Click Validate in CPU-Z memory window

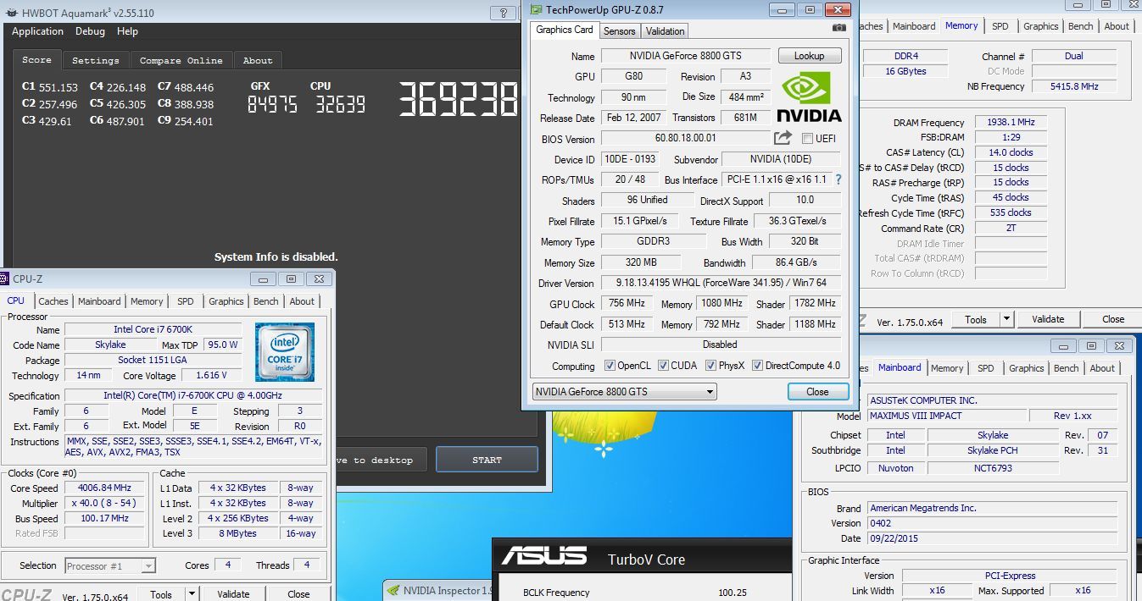pyautogui.click(x=1048, y=319)
